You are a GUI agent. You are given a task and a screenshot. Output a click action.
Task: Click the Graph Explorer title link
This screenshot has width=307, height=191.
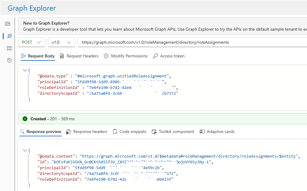tap(32, 8)
